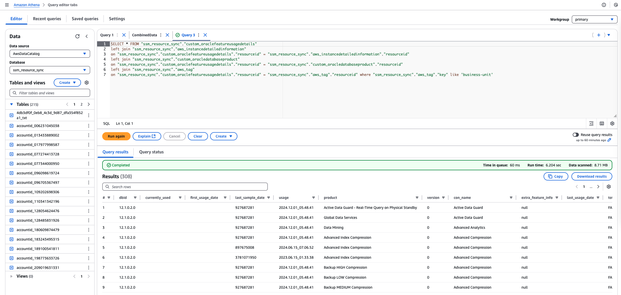621x295 pixels.
Task: Click the Explain query icon
Action: (x=146, y=136)
